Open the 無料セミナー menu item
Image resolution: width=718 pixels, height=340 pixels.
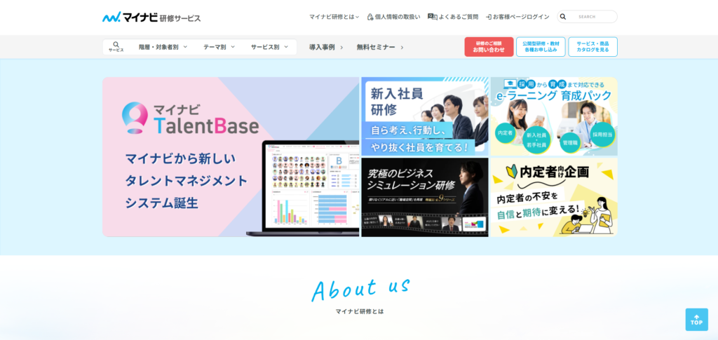click(380, 47)
